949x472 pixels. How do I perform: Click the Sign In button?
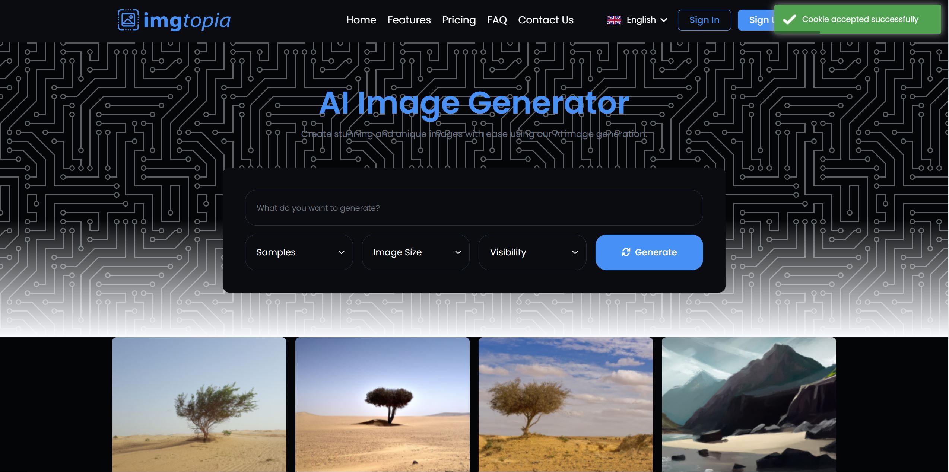pos(705,20)
